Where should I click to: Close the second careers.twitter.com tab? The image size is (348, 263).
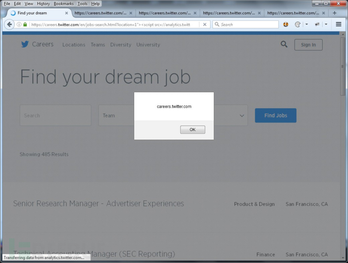(x=131, y=13)
